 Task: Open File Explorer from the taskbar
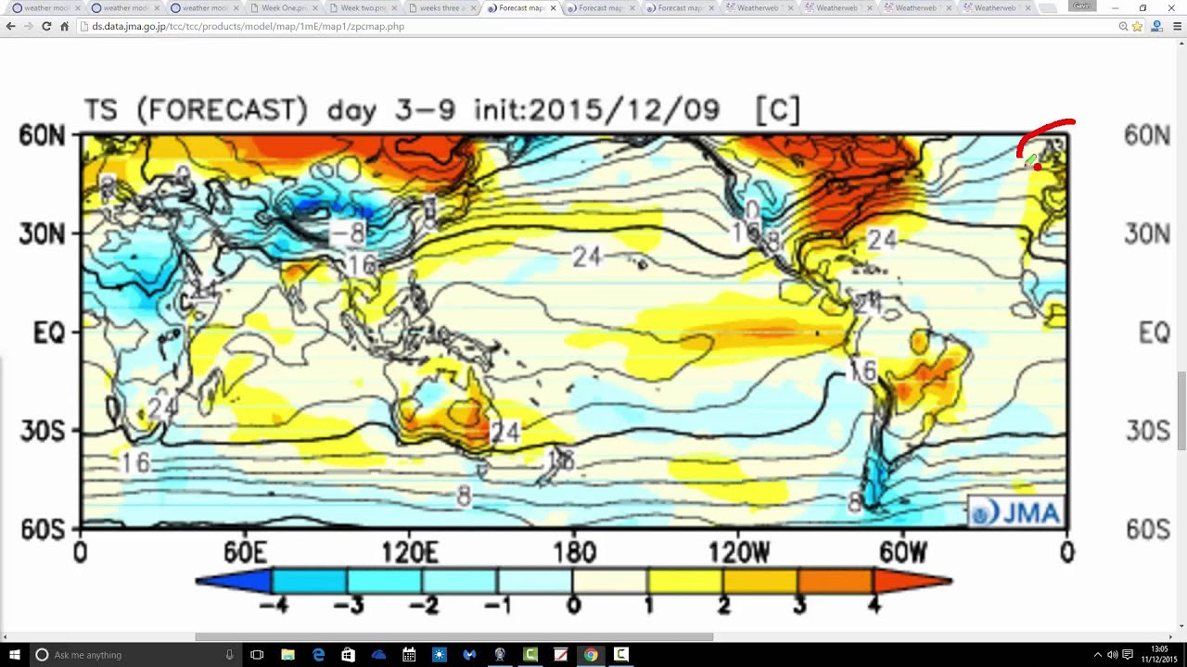click(x=287, y=655)
